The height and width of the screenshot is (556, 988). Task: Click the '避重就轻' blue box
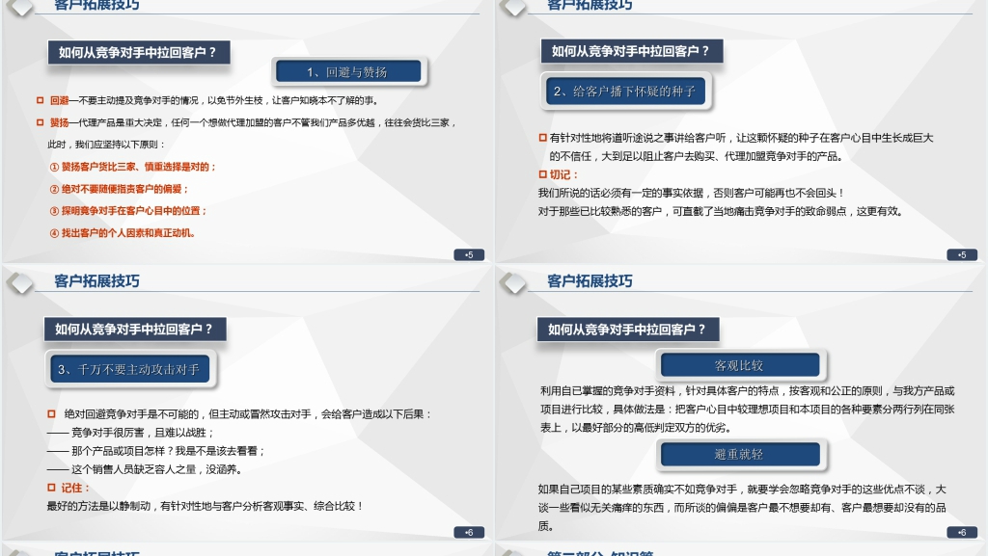pyautogui.click(x=739, y=454)
